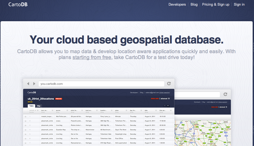Click the previous columns arrow in table header
This screenshot has height=146, width=254.
(165, 106)
